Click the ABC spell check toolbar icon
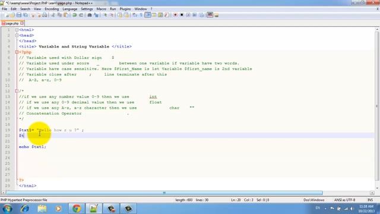Screen dimensions: 380x214 coord(210,15)
